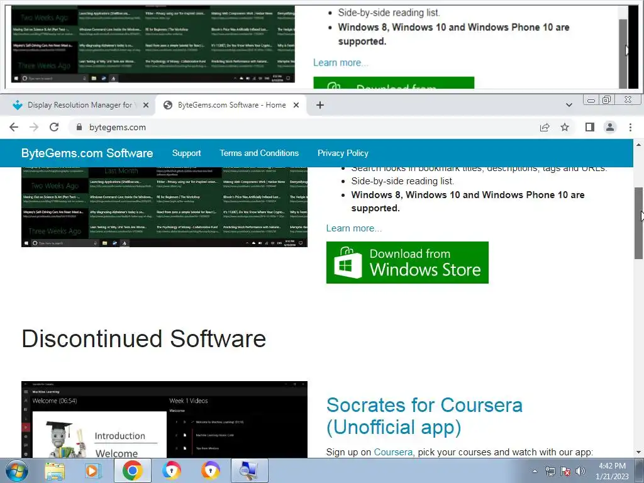Close the ByteGems.com Software tab
The width and height of the screenshot is (644, 483).
tap(296, 105)
